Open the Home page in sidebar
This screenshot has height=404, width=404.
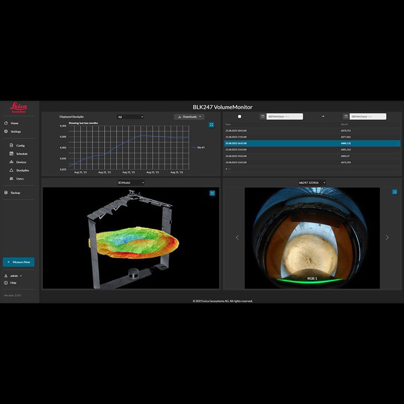tap(14, 123)
